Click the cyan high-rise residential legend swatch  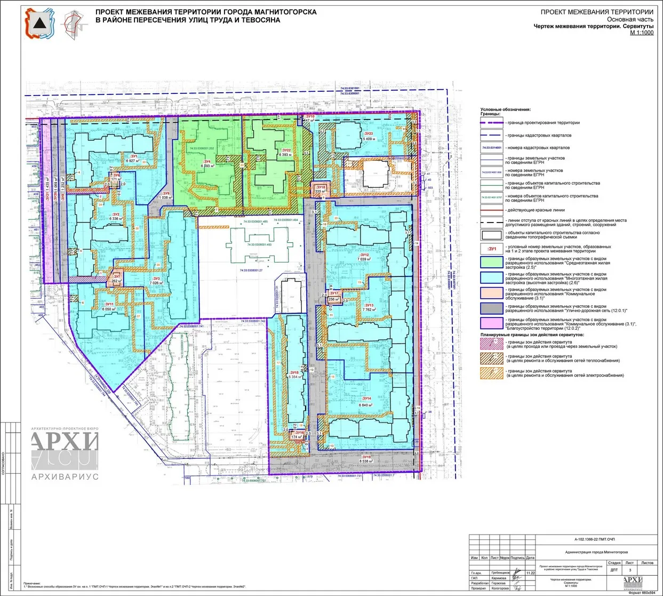tap(492, 277)
